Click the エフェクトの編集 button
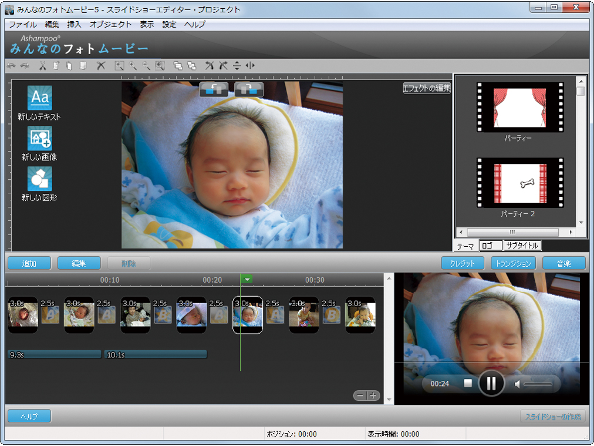The height and width of the screenshot is (446, 594). 427,88
